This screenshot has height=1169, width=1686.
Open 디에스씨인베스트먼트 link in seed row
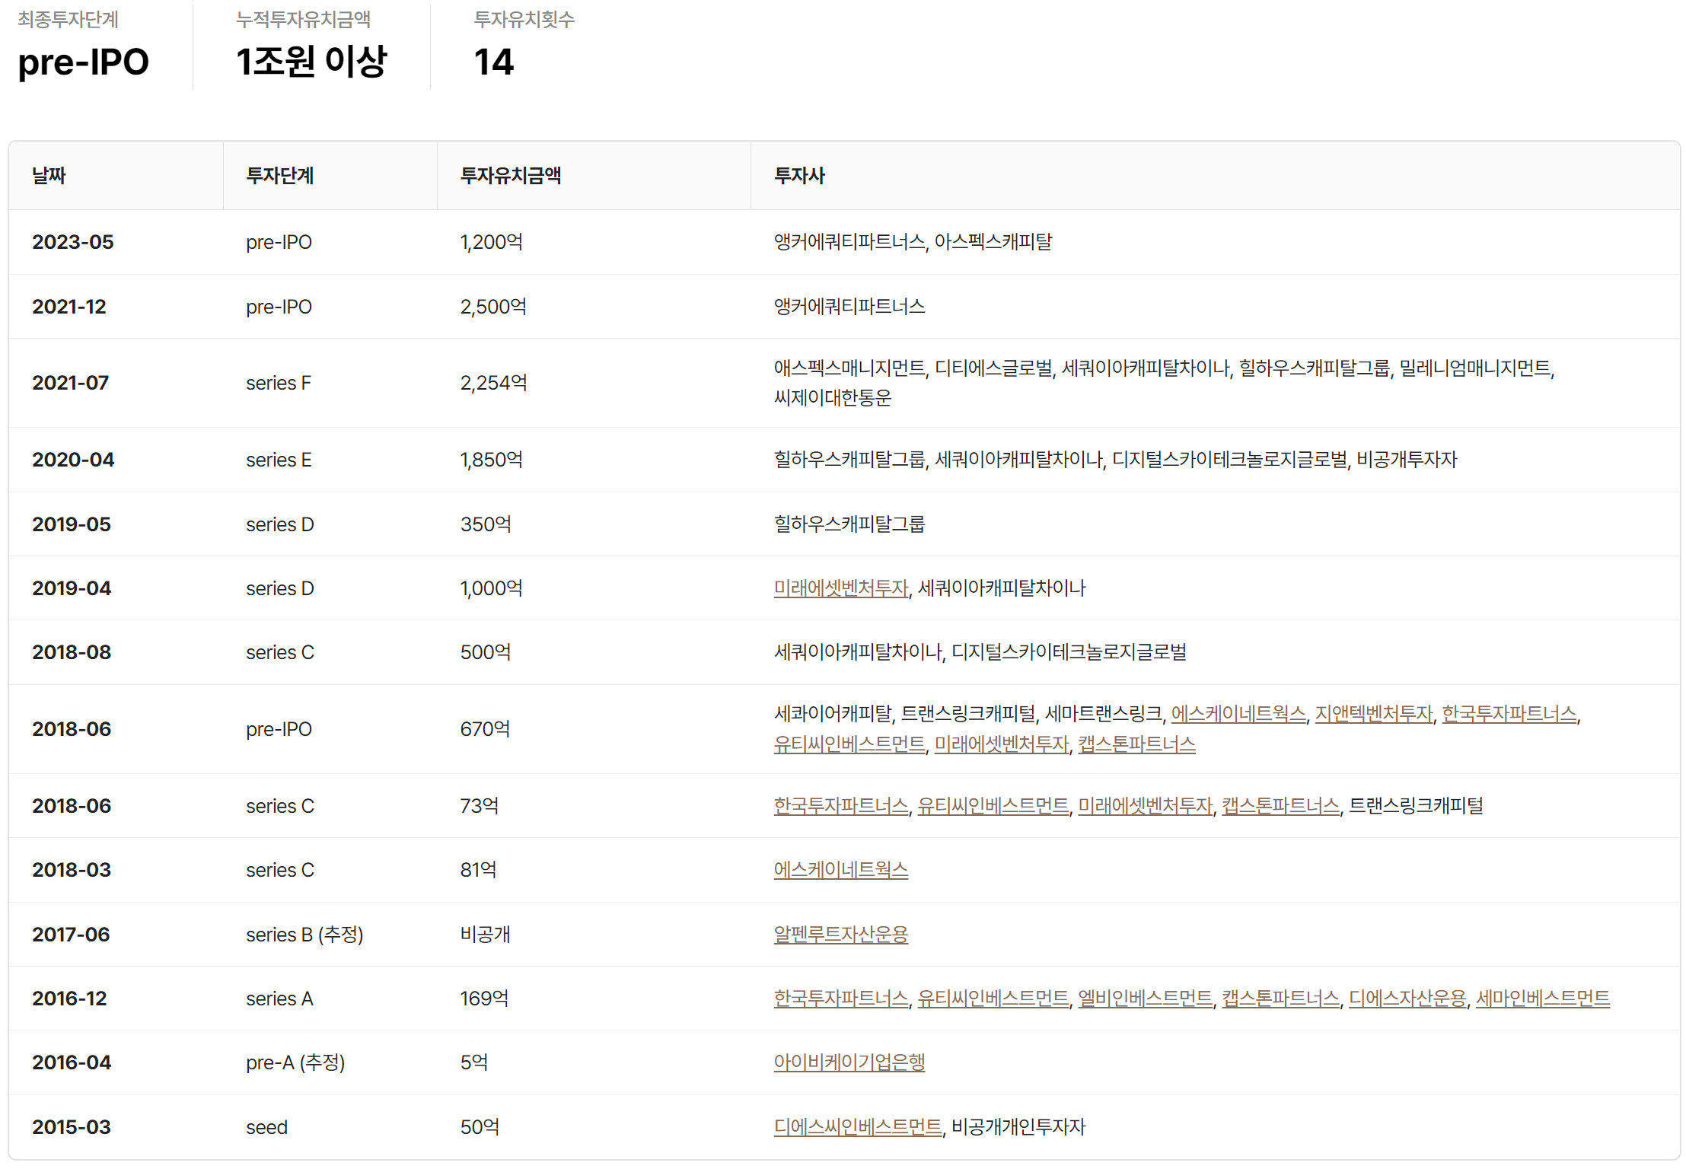click(x=857, y=1127)
